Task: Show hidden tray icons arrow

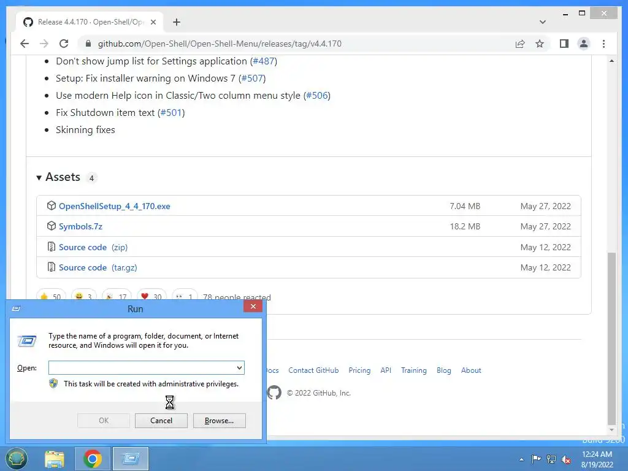Action: pos(521,459)
